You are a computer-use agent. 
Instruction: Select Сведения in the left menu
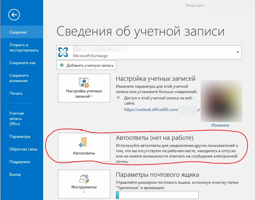coord(18,32)
